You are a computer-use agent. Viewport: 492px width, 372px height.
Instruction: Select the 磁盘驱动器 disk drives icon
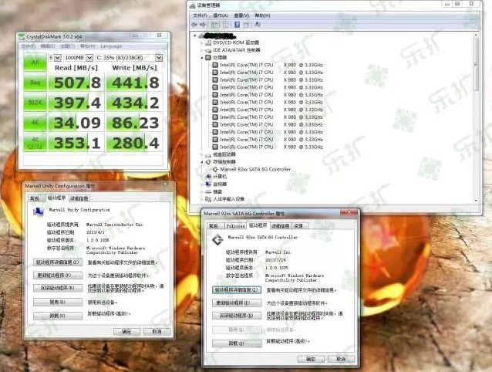208,154
